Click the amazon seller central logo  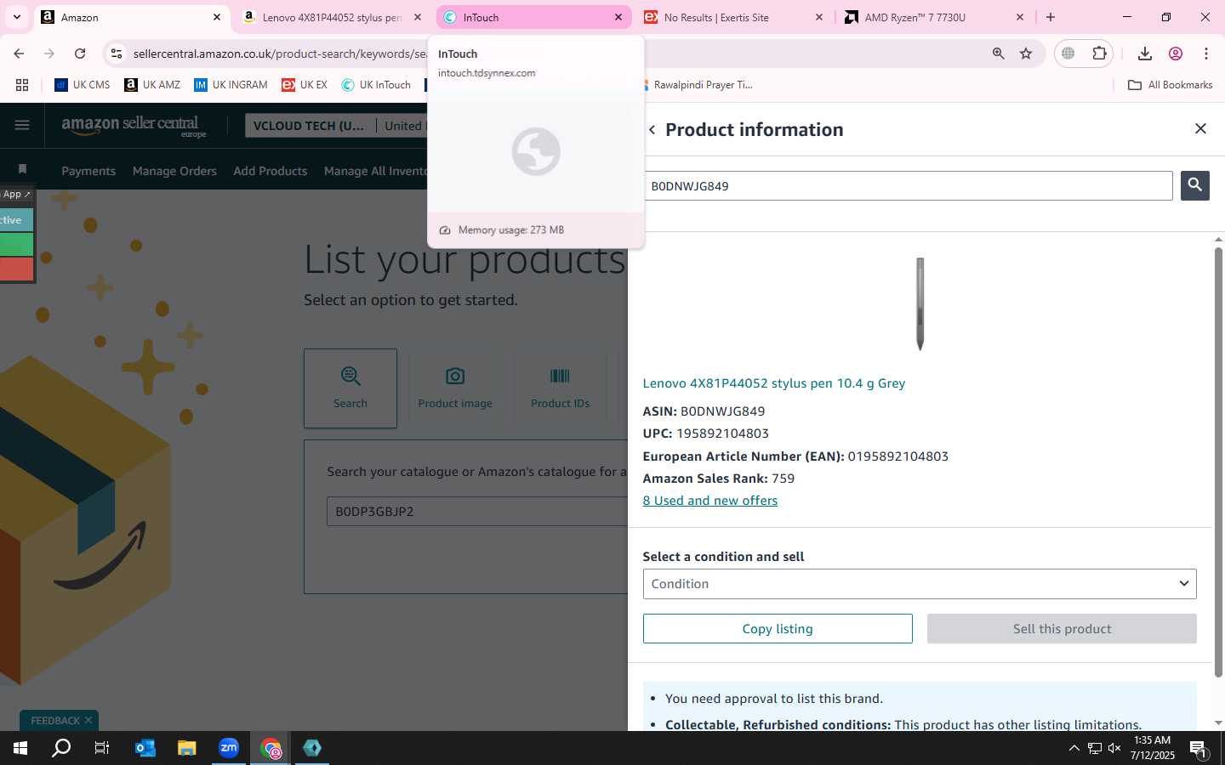tap(134, 126)
